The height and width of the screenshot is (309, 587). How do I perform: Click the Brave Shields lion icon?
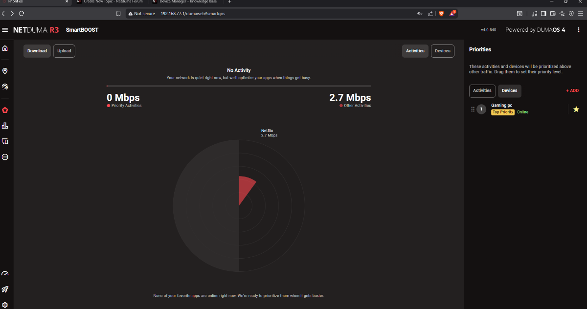441,14
